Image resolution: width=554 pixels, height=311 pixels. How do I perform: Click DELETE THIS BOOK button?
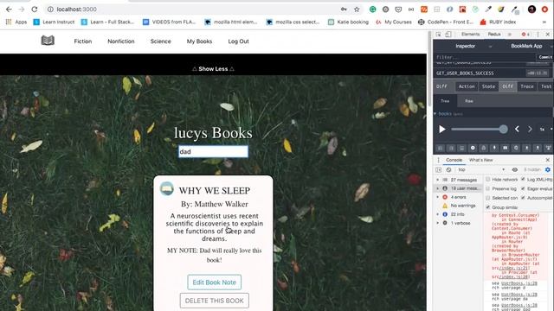[215, 301]
